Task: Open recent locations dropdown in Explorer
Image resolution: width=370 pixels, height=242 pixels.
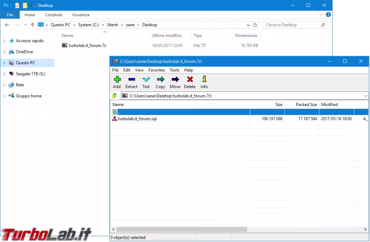Action: 25,25
